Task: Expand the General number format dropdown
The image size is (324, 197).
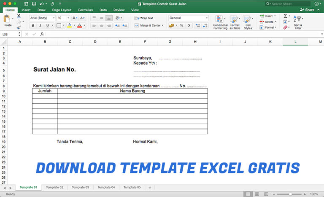Action: (188, 18)
